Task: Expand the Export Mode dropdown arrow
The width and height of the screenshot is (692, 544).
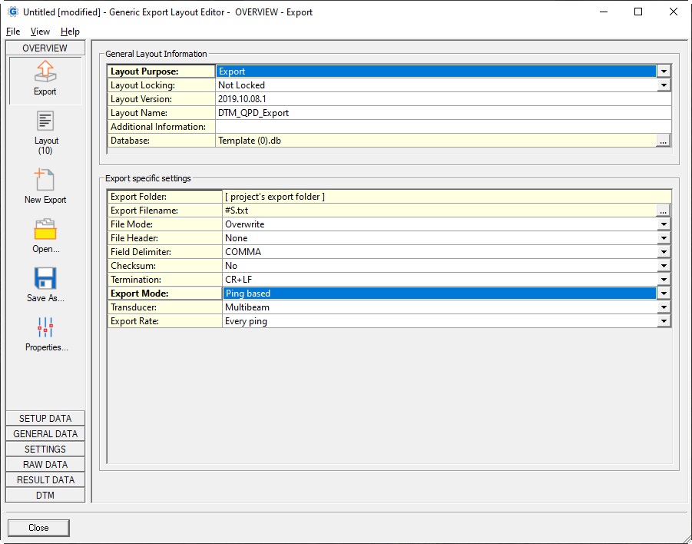Action: click(664, 294)
